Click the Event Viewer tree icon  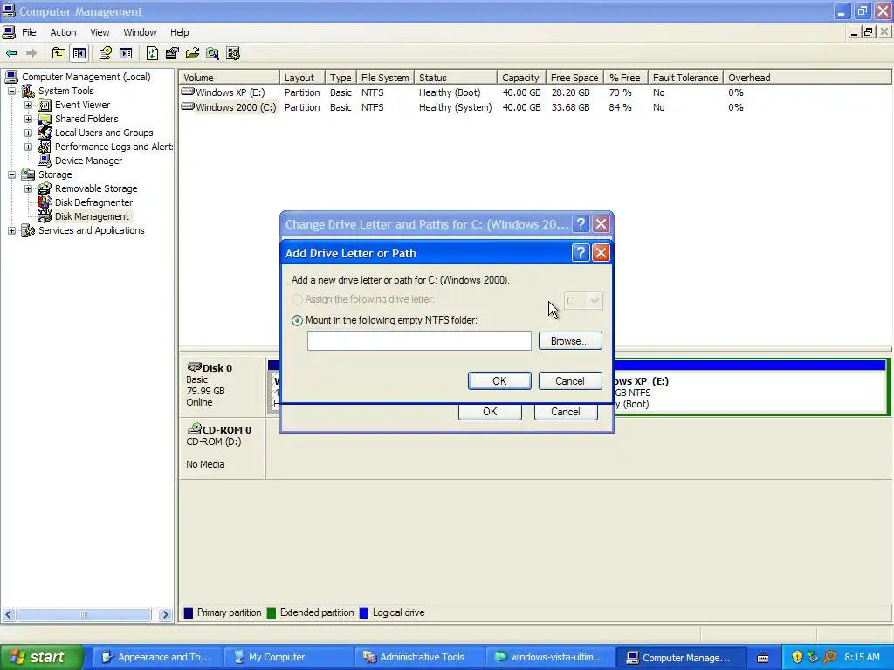(45, 105)
